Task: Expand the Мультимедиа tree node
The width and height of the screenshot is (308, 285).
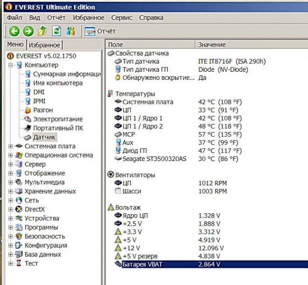Action: 10,182
